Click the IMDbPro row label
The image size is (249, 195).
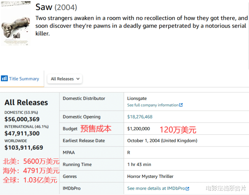click(x=71, y=188)
